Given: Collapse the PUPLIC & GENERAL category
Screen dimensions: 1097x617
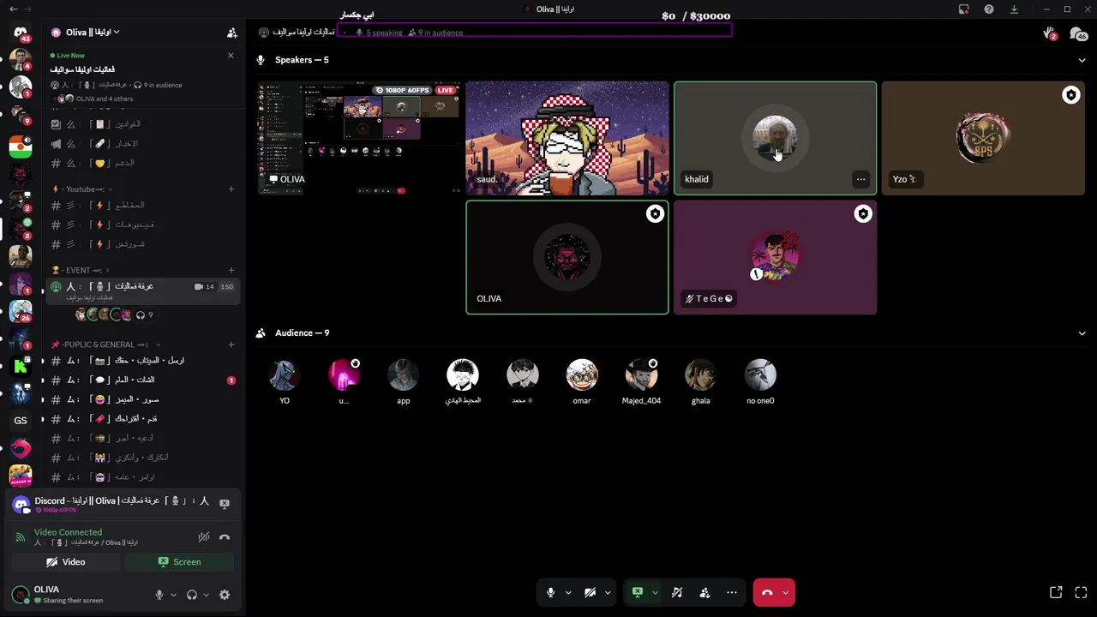Looking at the screenshot, I should click(106, 344).
